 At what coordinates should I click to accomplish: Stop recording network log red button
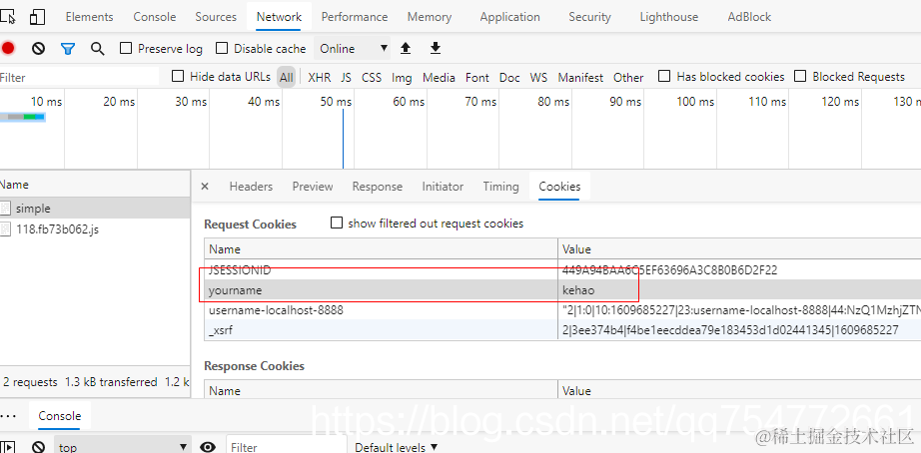(8, 48)
